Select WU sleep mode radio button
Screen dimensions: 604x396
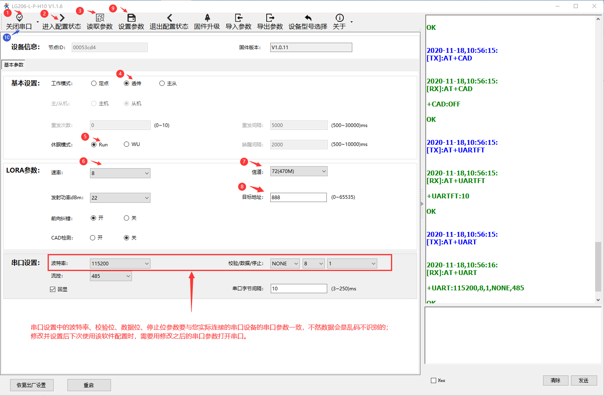pyautogui.click(x=127, y=144)
